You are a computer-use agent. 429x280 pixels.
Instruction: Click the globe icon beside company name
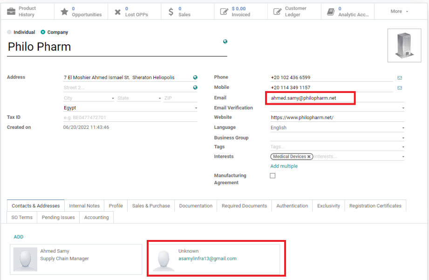click(225, 41)
